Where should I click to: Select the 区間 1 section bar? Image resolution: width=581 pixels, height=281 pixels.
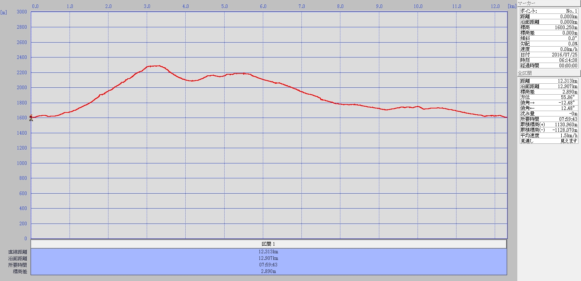tap(269, 244)
